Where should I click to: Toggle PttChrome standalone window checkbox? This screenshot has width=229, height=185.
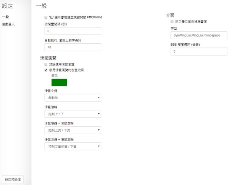click(x=46, y=18)
